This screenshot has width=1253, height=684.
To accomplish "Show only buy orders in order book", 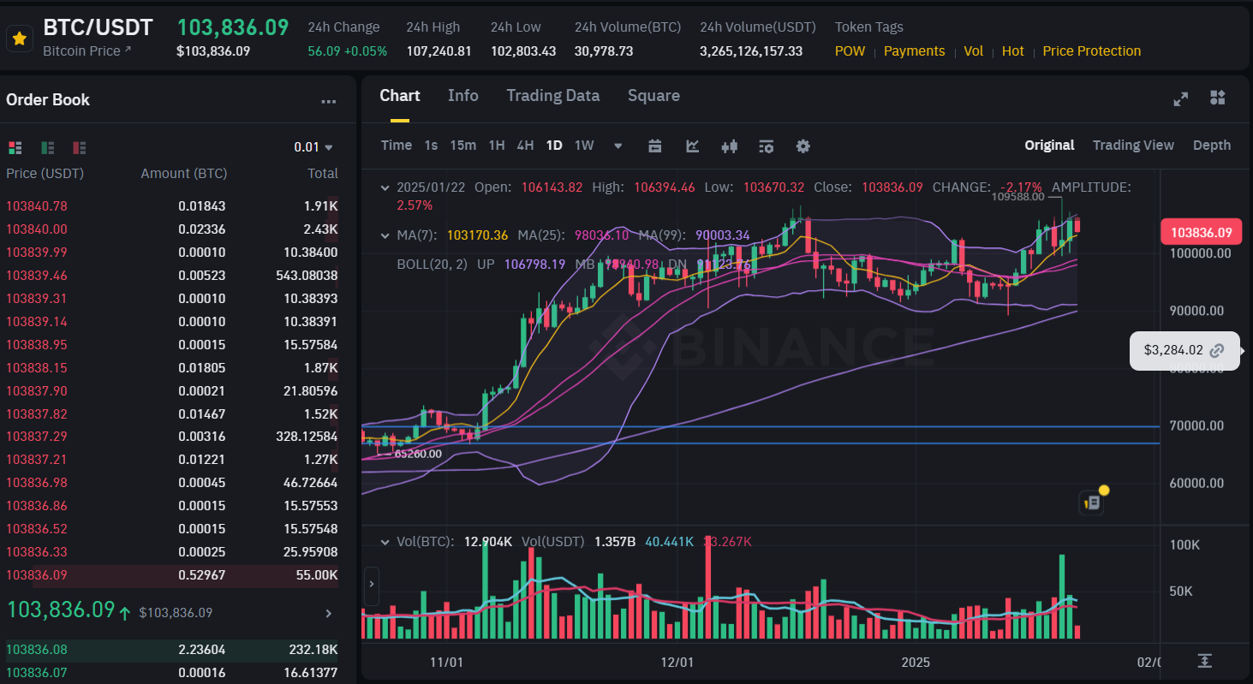I will [x=48, y=147].
